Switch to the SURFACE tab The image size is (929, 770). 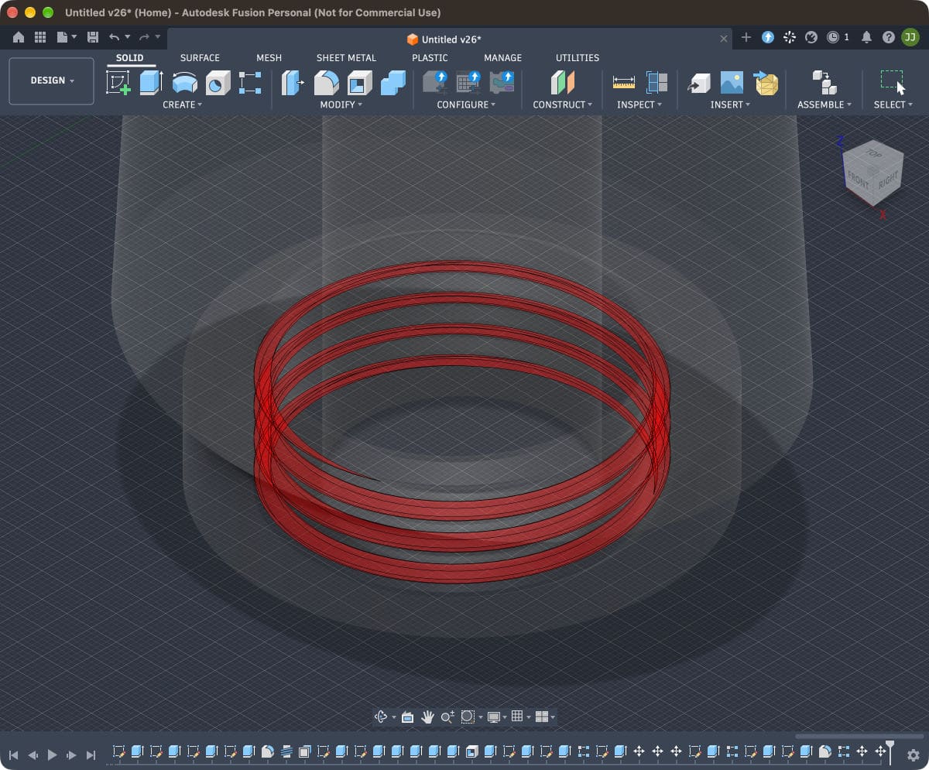pos(200,58)
